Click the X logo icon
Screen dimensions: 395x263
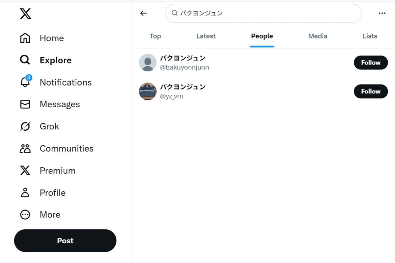[x=25, y=13]
